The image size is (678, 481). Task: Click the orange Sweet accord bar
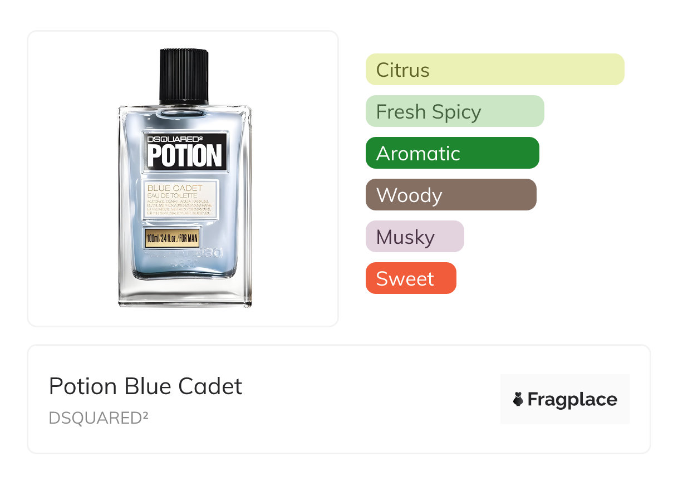(410, 278)
